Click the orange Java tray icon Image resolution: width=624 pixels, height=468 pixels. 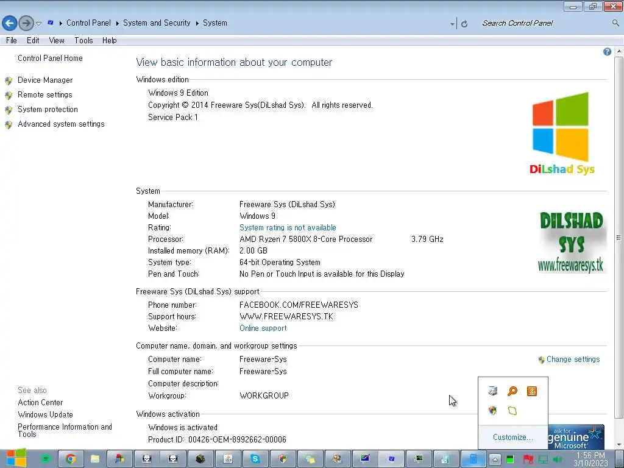click(531, 391)
